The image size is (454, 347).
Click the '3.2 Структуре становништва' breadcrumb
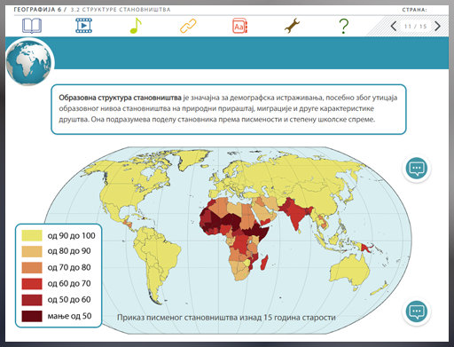(121, 10)
